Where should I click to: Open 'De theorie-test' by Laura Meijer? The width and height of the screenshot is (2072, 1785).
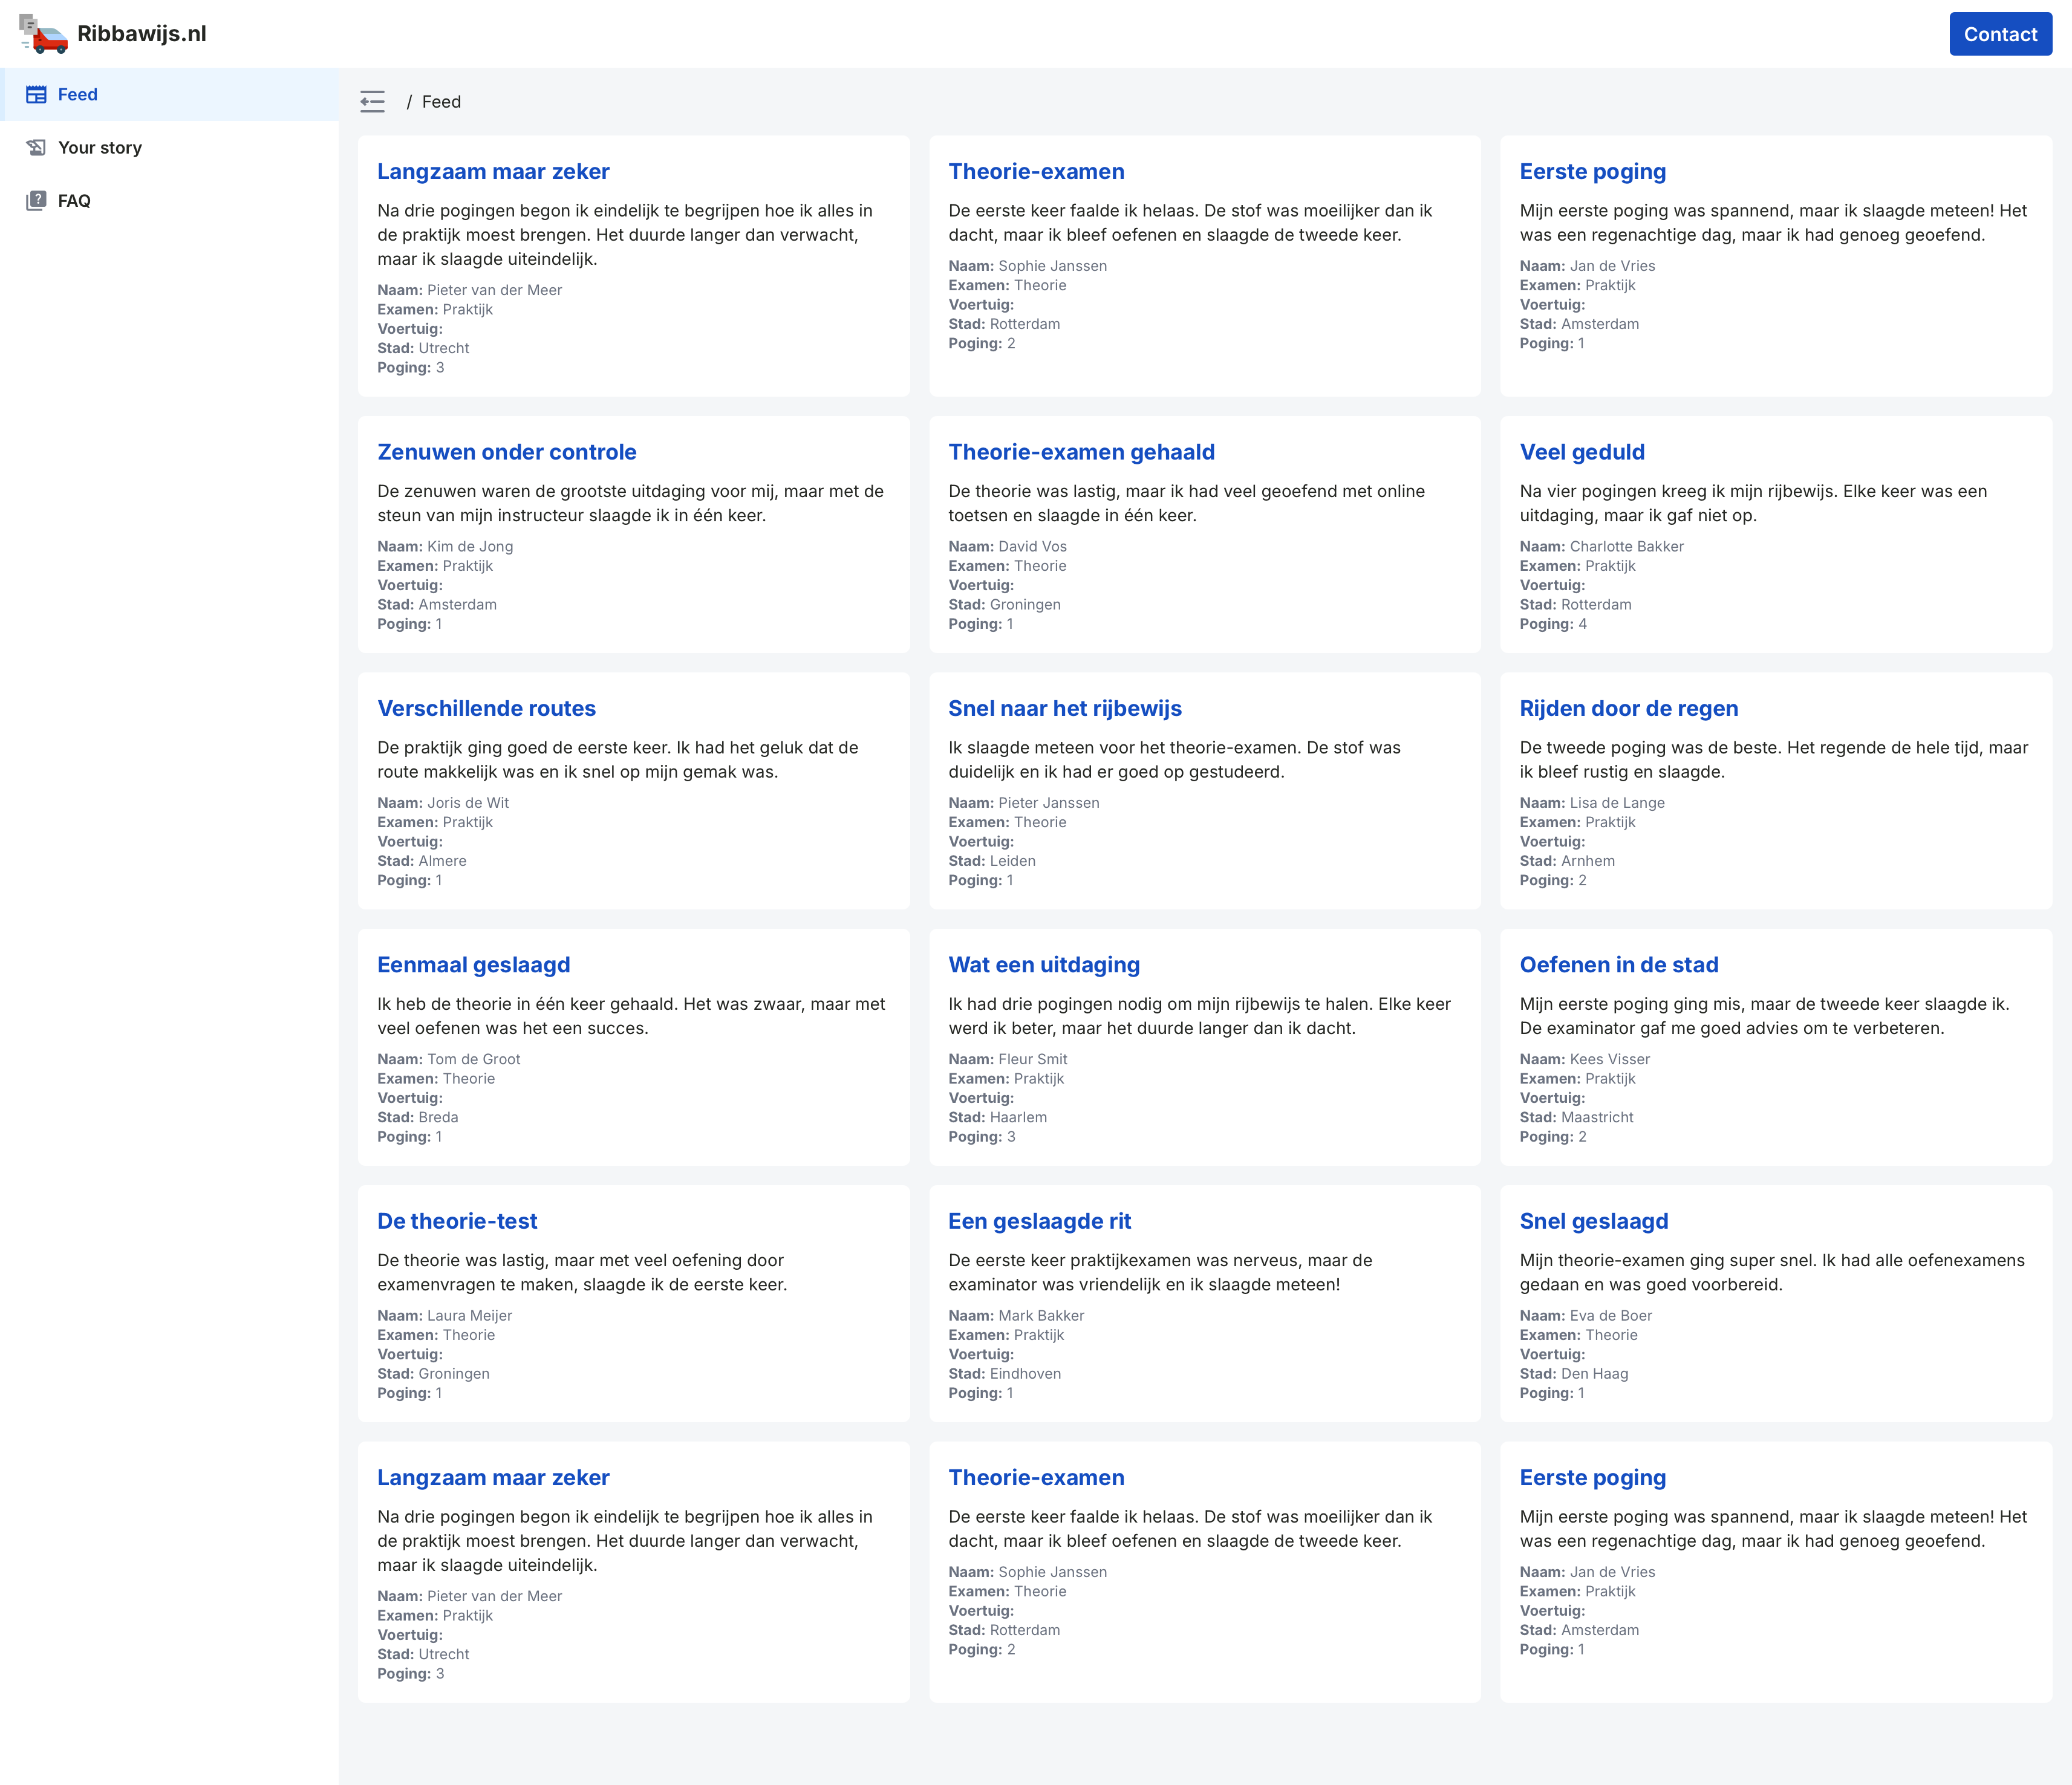pyautogui.click(x=457, y=1221)
